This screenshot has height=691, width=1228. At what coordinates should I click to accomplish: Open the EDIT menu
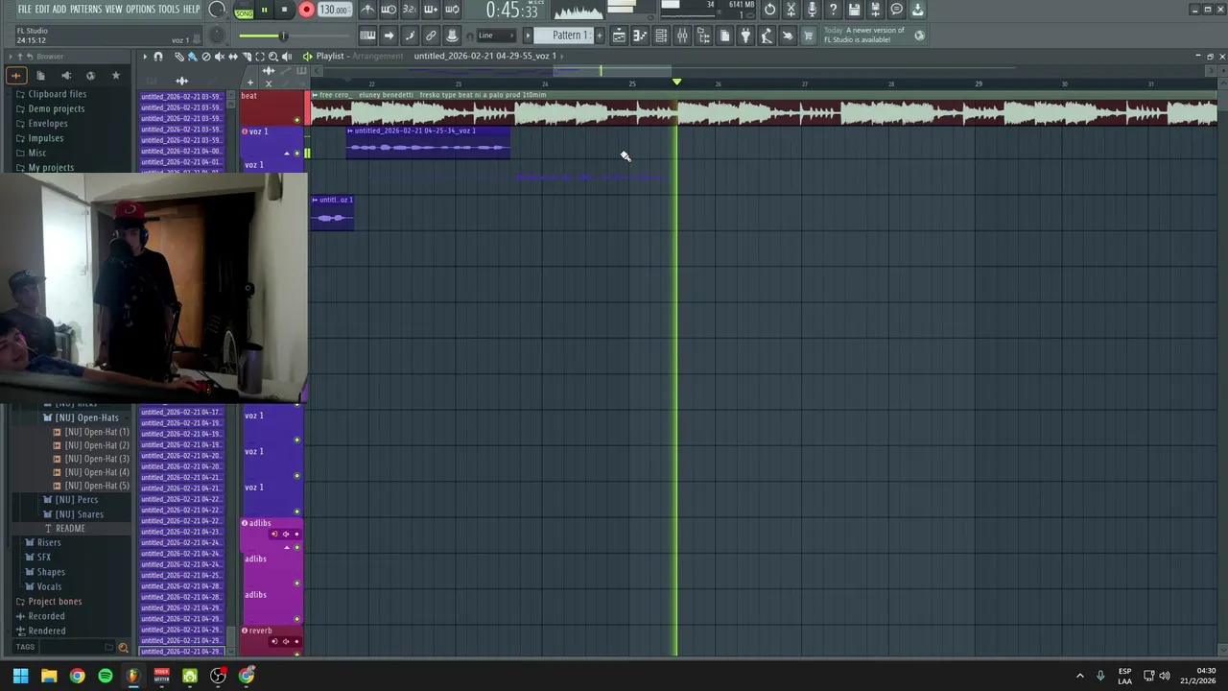pyautogui.click(x=42, y=10)
